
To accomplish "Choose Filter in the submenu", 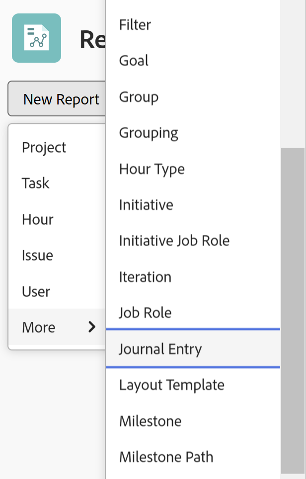I will pos(135,25).
